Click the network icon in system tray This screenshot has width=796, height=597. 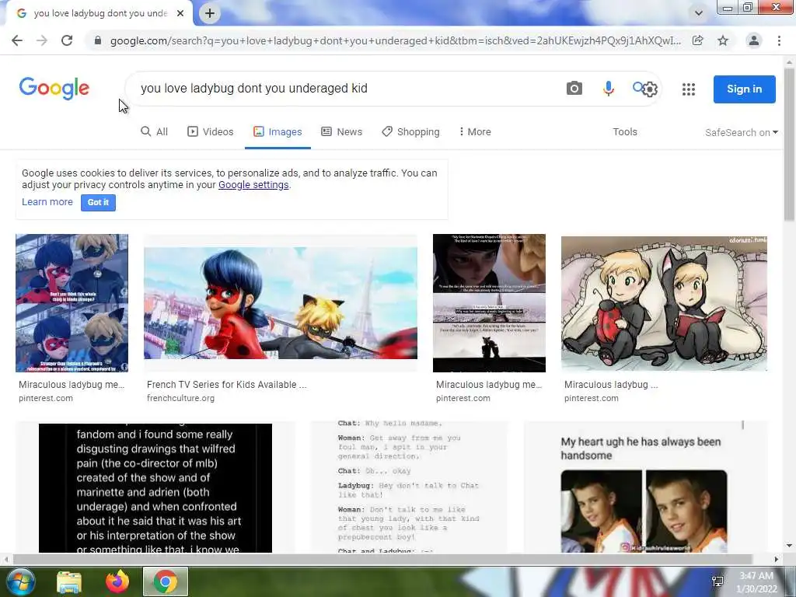coord(717,581)
